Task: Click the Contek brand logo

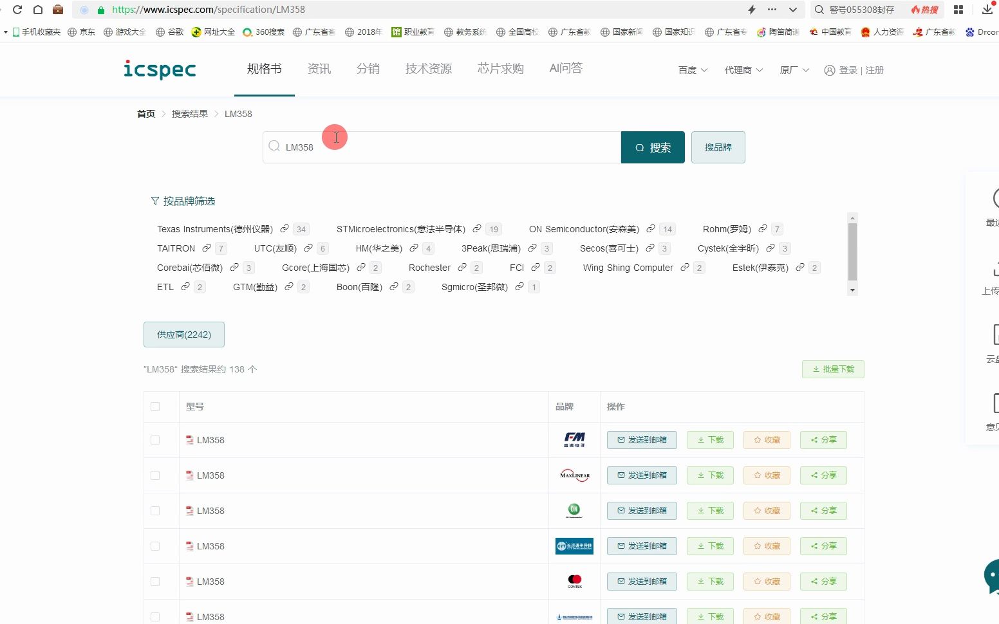Action: 575,582
